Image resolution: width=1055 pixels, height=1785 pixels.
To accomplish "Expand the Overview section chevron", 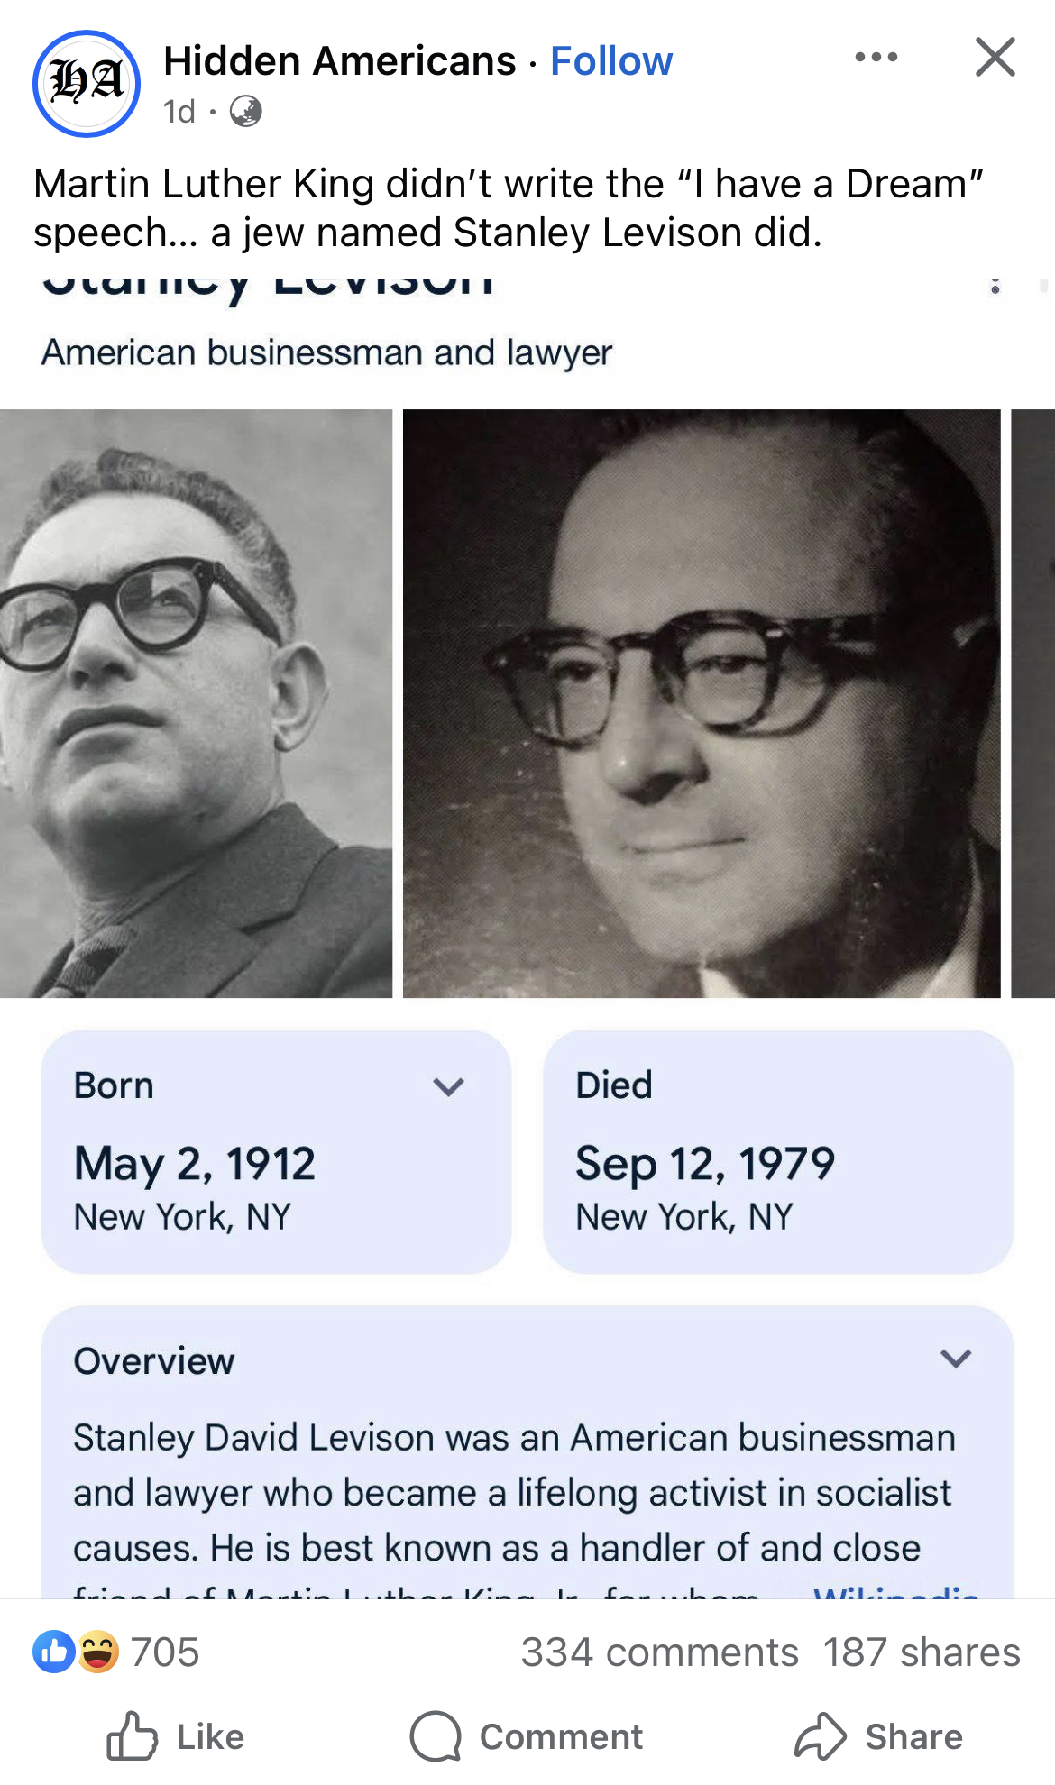I will (x=956, y=1359).
